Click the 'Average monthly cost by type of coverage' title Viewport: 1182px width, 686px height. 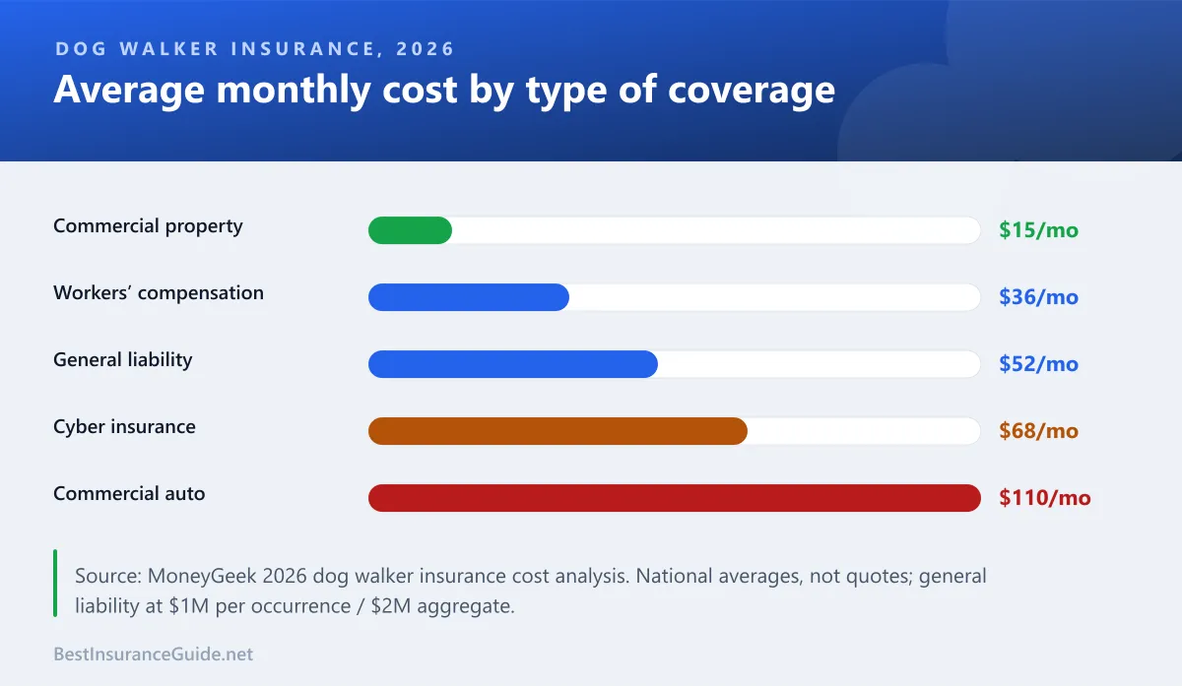[x=444, y=90]
